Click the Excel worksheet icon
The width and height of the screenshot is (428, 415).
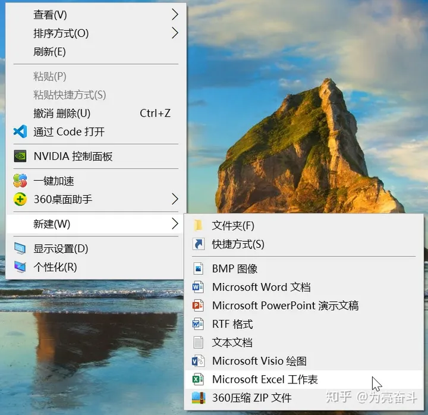(x=198, y=379)
